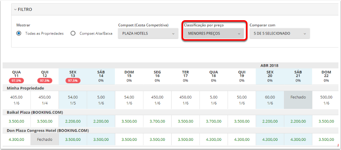Image resolution: width=341 pixels, height=150 pixels.
Task: Click the Baikal Plaza (BOOKING.COM) row header
Action: point(35,112)
